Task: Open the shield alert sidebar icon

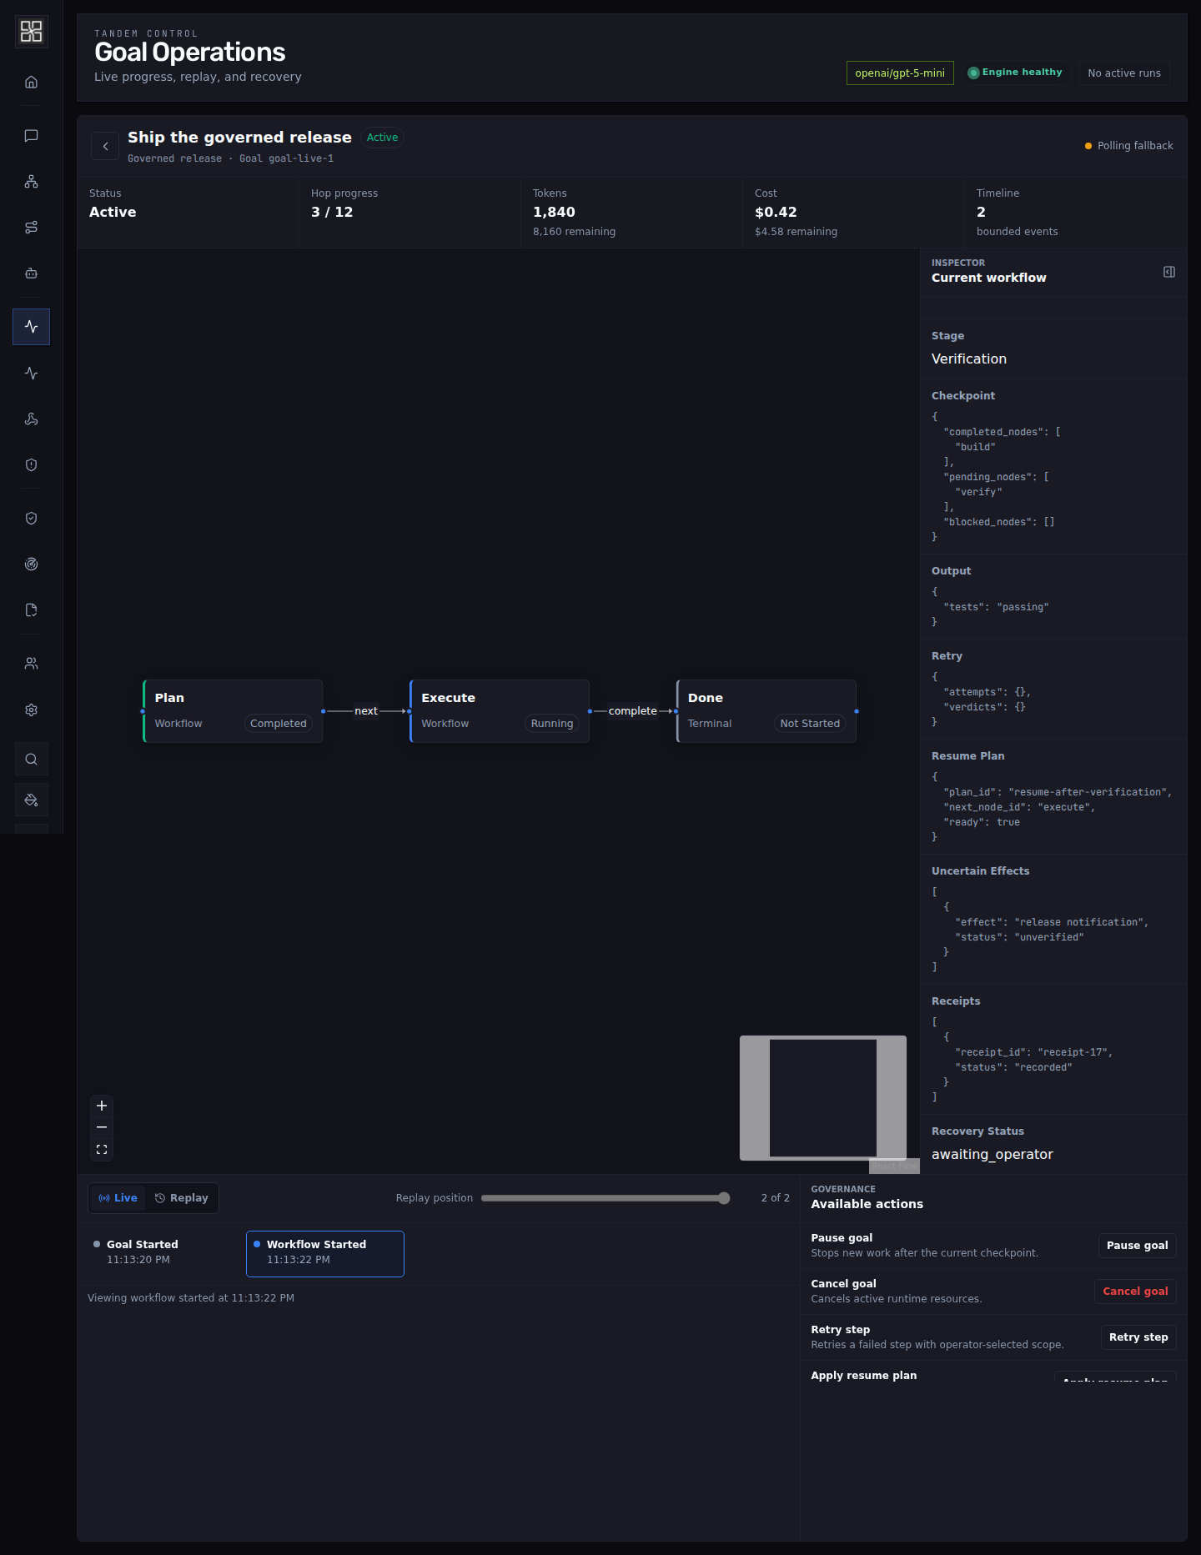Action: [x=31, y=465]
